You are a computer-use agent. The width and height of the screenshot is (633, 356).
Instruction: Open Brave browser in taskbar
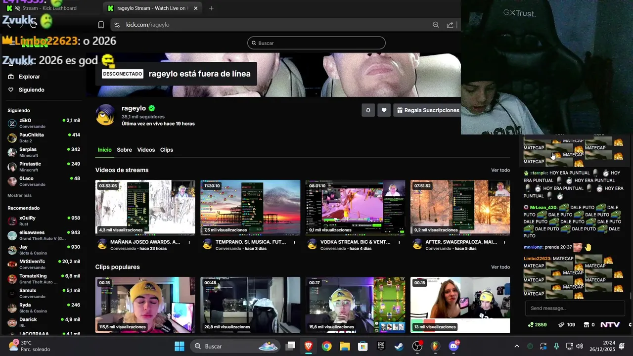[309, 346]
